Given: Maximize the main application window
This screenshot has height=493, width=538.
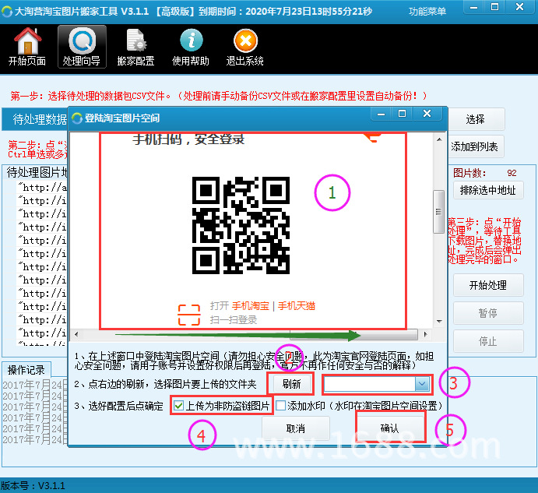Looking at the screenshot, I should [x=494, y=7].
